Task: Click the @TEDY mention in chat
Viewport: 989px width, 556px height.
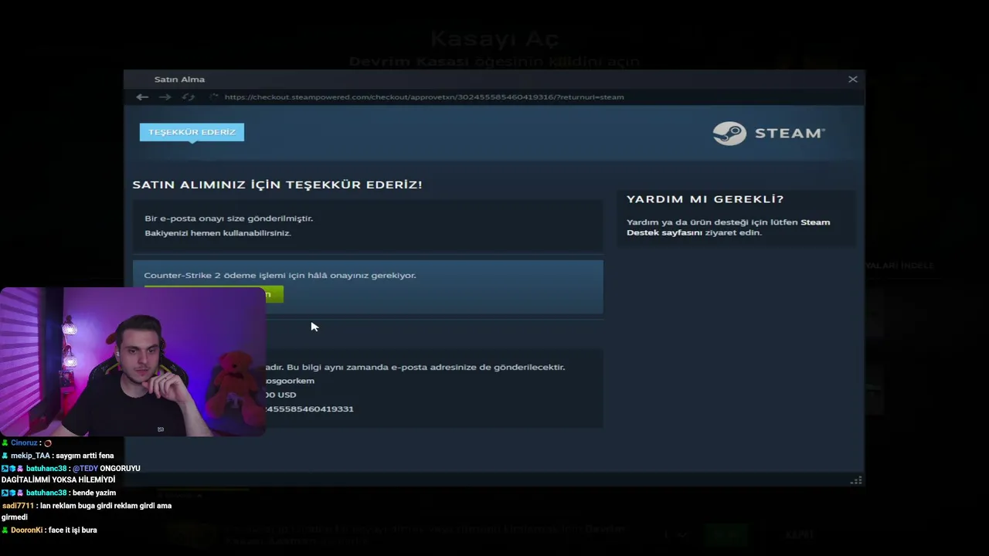Action: (85, 469)
